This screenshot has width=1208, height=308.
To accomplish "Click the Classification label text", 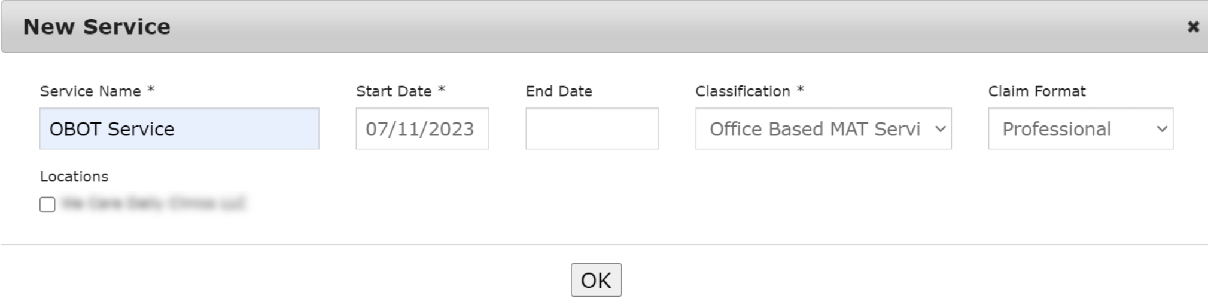I will pos(743,91).
